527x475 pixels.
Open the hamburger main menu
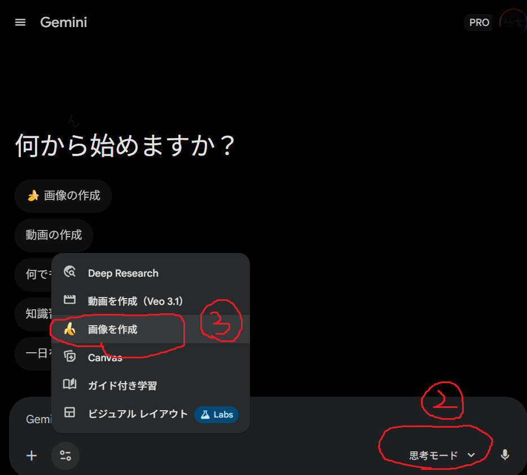pyautogui.click(x=20, y=23)
